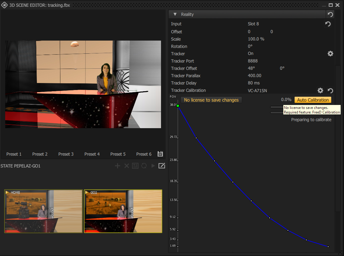Click the refresh state icon
This screenshot has width=344, height=256.
(x=144, y=166)
